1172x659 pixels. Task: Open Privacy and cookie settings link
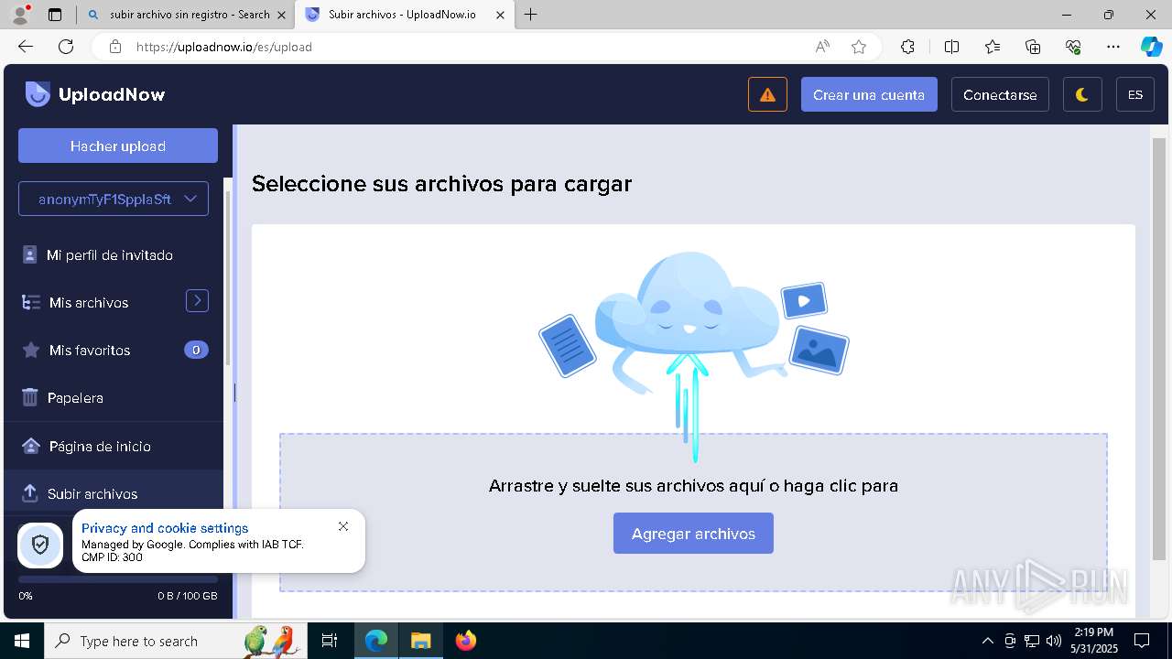pyautogui.click(x=165, y=528)
